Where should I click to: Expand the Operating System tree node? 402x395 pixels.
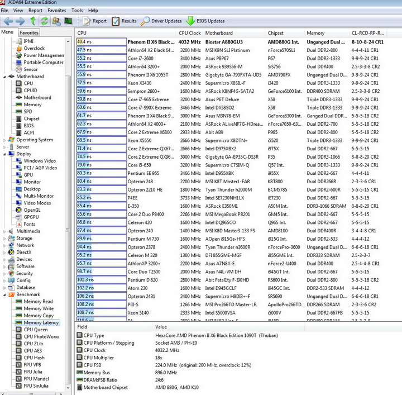4,140
